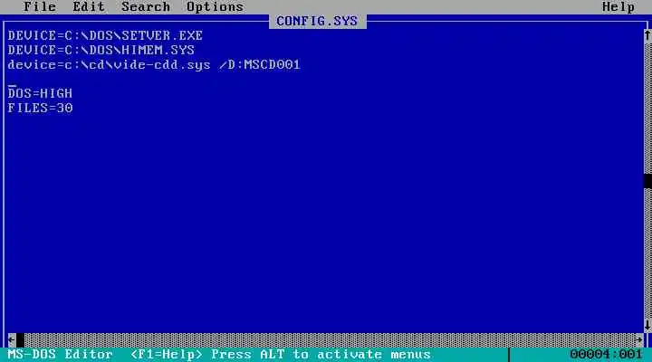The height and width of the screenshot is (362, 652).
Task: Click the horizontal scrollbar thumb block
Action: [20, 340]
